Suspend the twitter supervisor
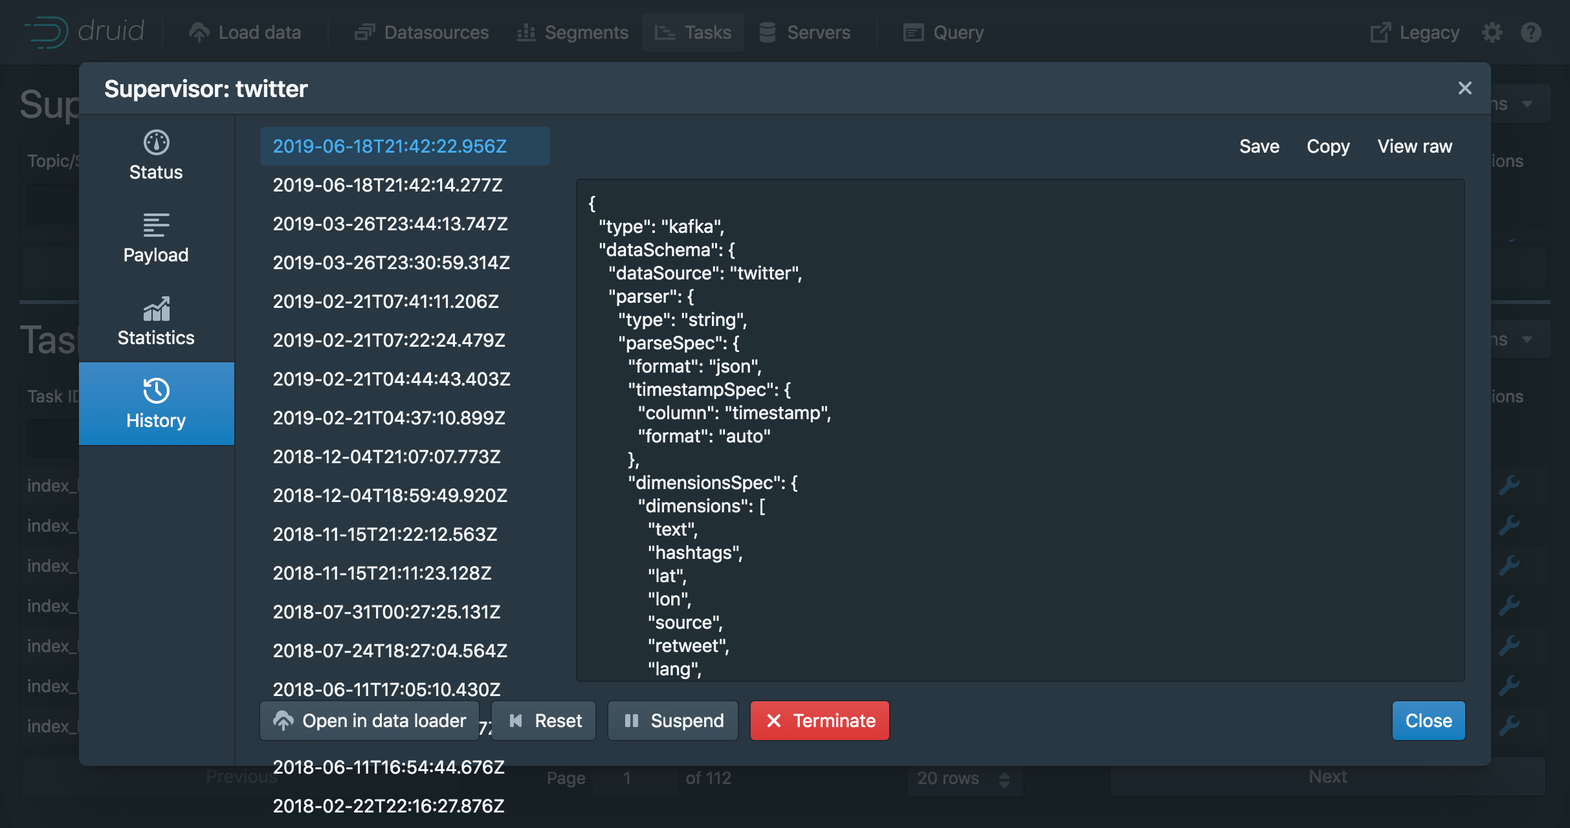Image resolution: width=1570 pixels, height=828 pixels. [673, 721]
